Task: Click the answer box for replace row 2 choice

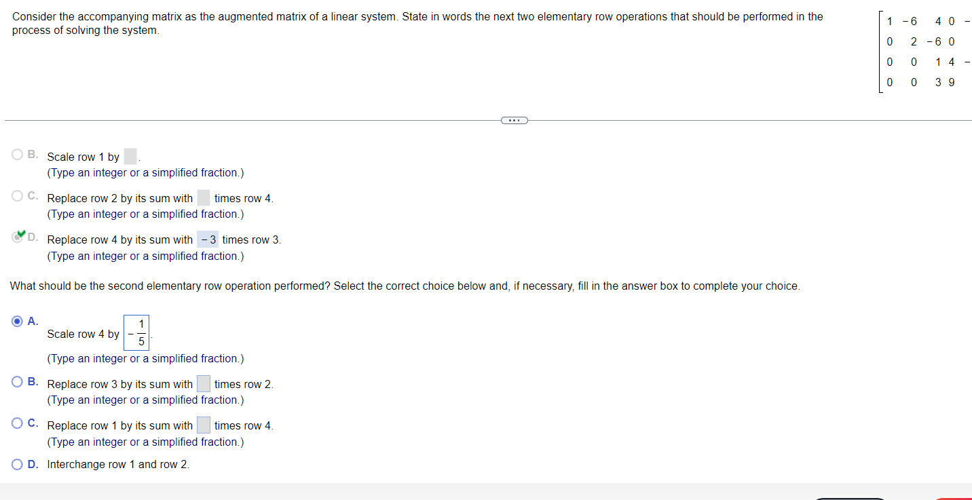Action: click(x=203, y=197)
